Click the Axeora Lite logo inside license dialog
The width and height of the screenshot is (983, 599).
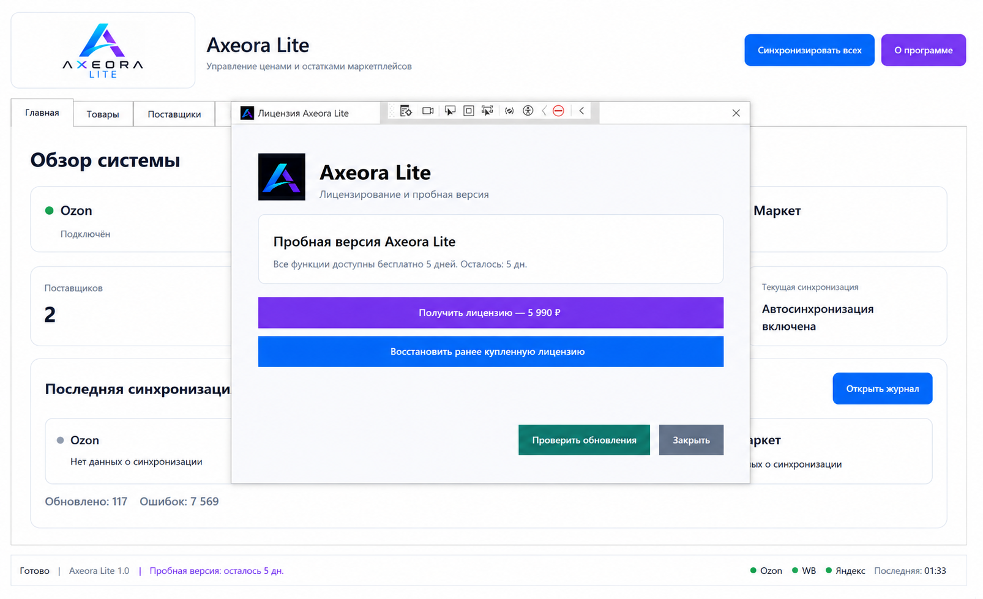click(x=282, y=177)
